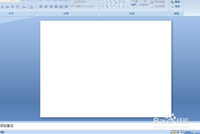200x134 pixels.
Task: Apply font color with the A button
Action: [x=31, y=7]
